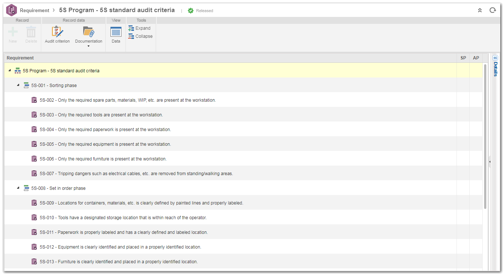Collapse the ribbon with double-chevron icon
The width and height of the screenshot is (504, 275).
[x=480, y=10]
